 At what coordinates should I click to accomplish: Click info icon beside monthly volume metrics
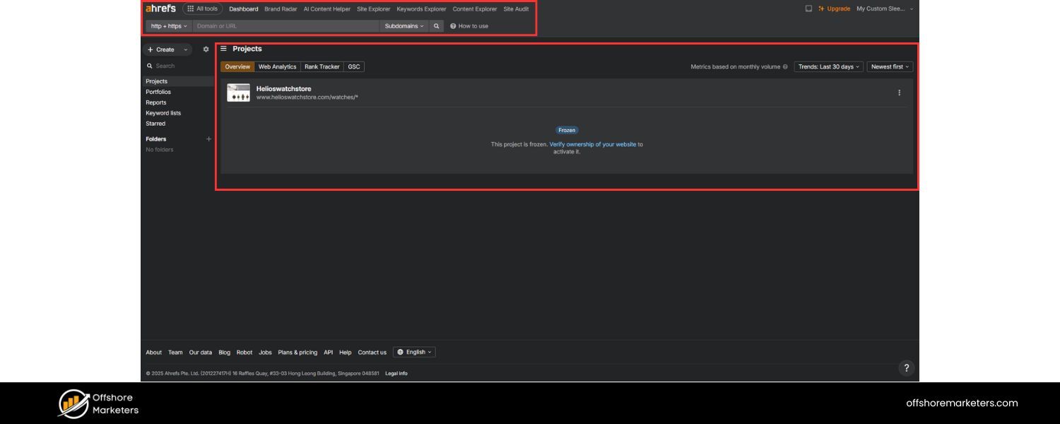click(785, 67)
